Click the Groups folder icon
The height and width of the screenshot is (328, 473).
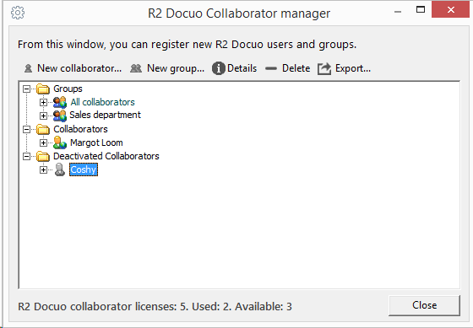43,89
